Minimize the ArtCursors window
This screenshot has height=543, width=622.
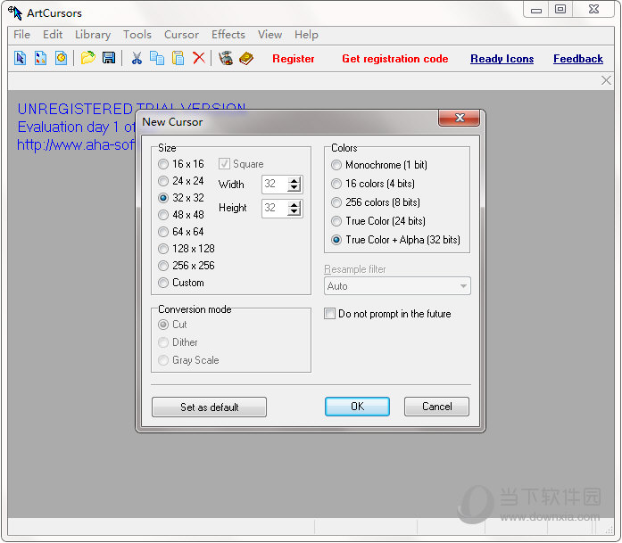536,10
